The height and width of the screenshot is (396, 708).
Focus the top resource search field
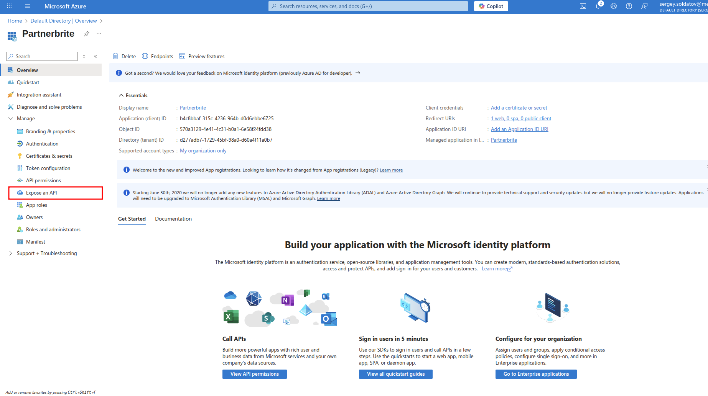pos(368,6)
